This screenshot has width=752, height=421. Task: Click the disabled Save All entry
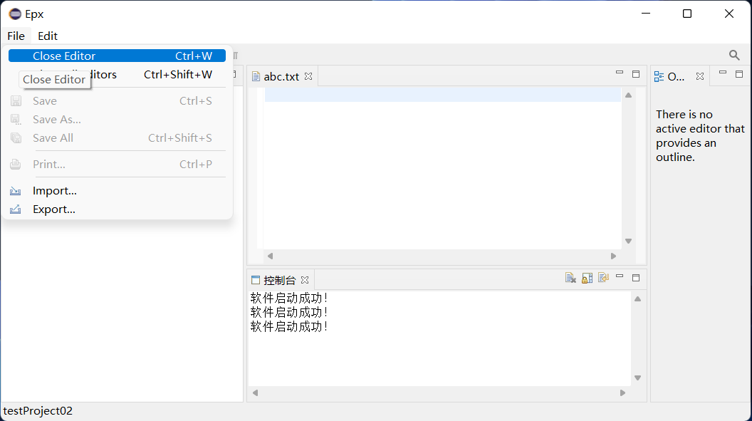pyautogui.click(x=117, y=138)
